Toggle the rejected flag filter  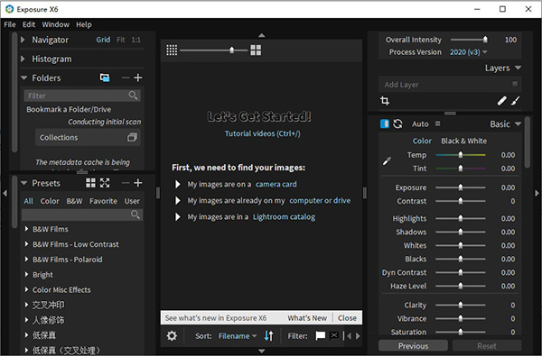click(334, 335)
